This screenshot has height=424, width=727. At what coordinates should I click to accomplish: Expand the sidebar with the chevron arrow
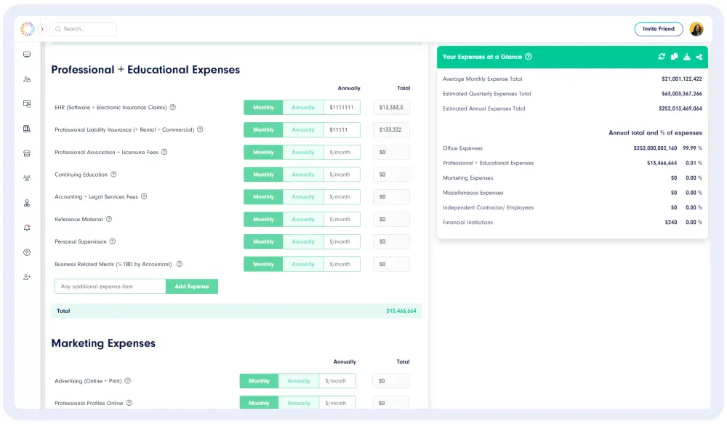(42, 29)
